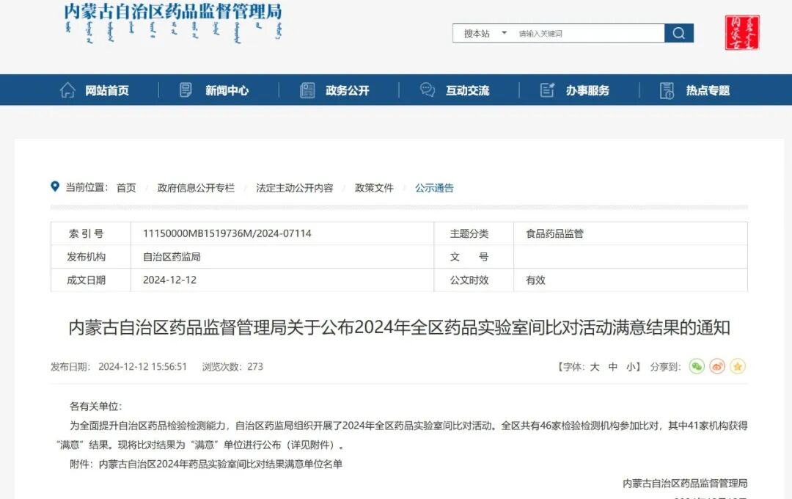Click the file icon beside 热点专题
Screen dimensions: 792x499
coord(667,90)
